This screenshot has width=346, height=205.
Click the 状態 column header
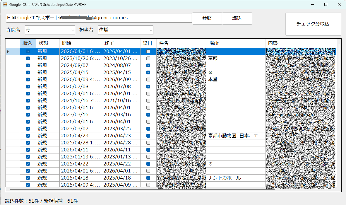[x=48, y=43]
